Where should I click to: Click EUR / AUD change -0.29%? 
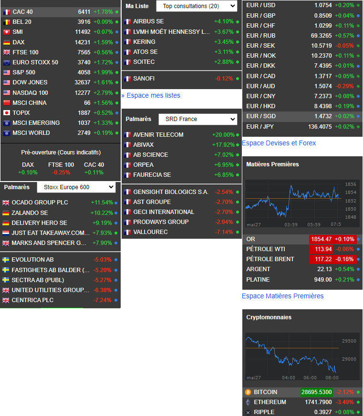pyautogui.click(x=345, y=87)
